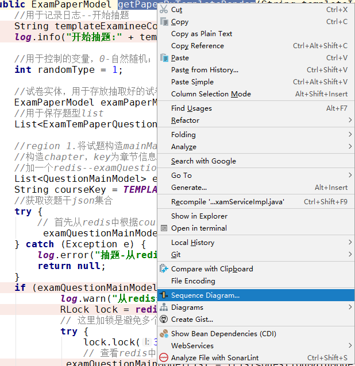Select Analyze File with SonarLint

(x=256, y=357)
